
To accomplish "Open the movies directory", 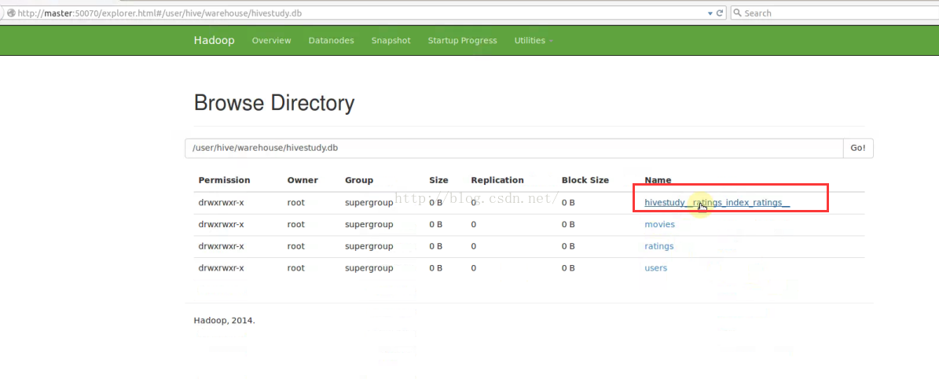I will coord(659,224).
